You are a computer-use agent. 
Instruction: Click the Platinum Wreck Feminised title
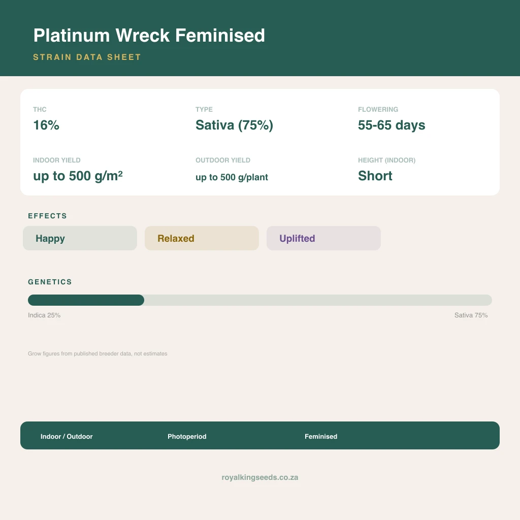(149, 35)
